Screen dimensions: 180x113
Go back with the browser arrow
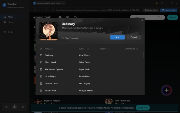tap(39, 10)
